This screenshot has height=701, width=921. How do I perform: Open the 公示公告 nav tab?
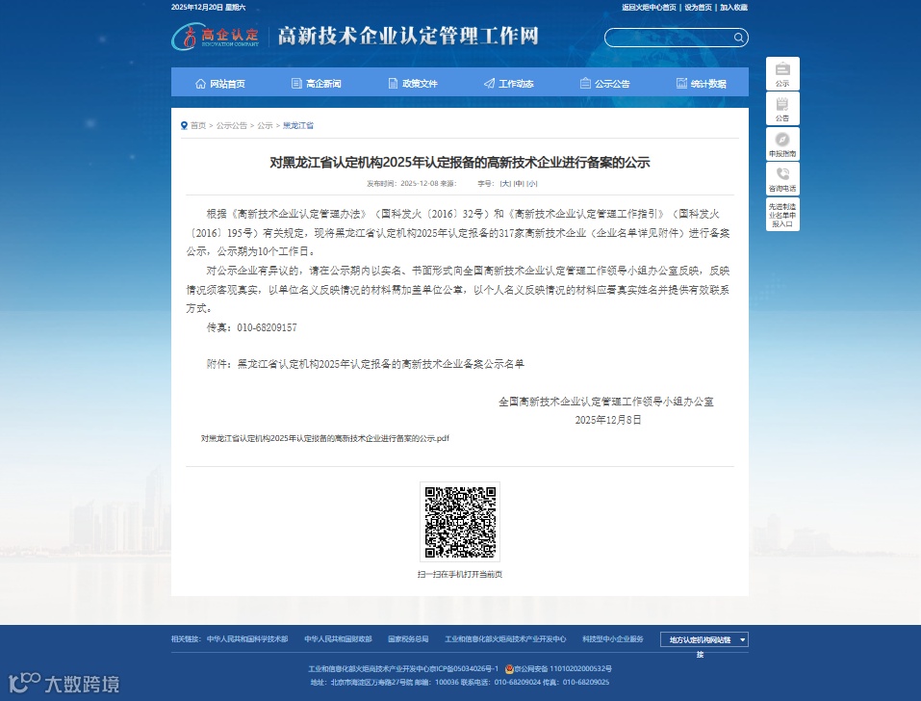point(605,84)
